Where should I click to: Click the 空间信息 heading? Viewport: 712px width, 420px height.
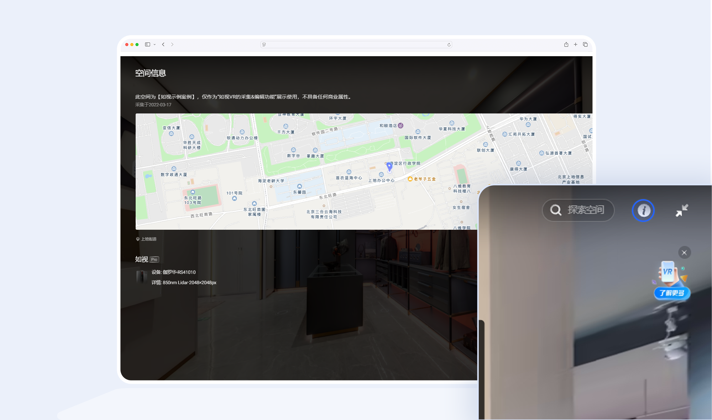151,73
